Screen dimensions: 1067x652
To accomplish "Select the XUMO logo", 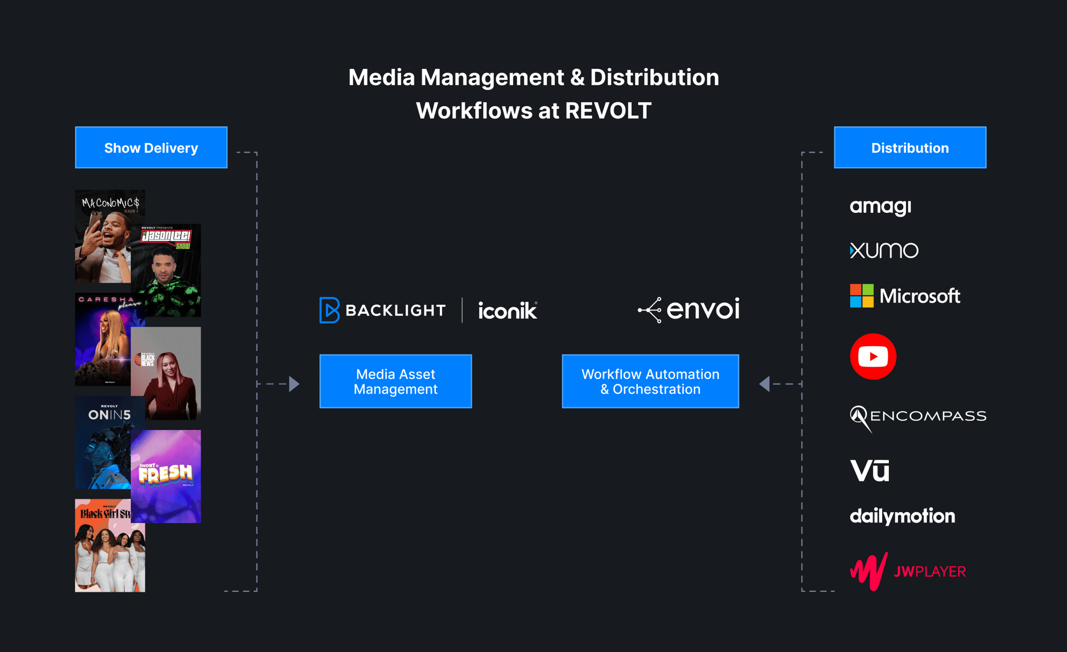I will 884,250.
